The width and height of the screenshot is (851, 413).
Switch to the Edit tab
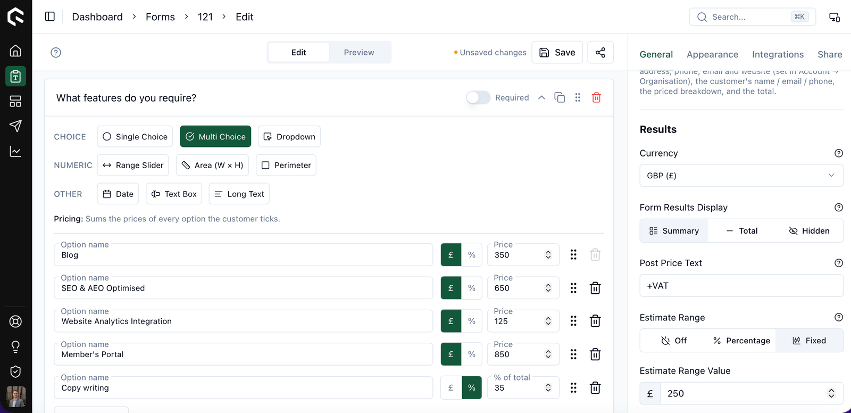point(298,52)
